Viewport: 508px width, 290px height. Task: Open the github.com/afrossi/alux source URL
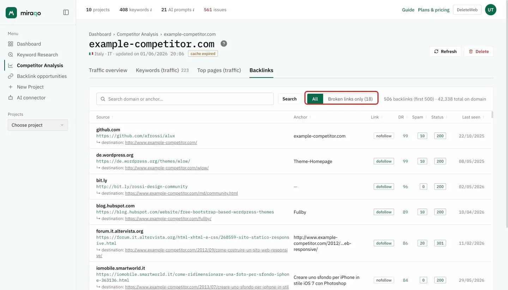[x=135, y=136]
